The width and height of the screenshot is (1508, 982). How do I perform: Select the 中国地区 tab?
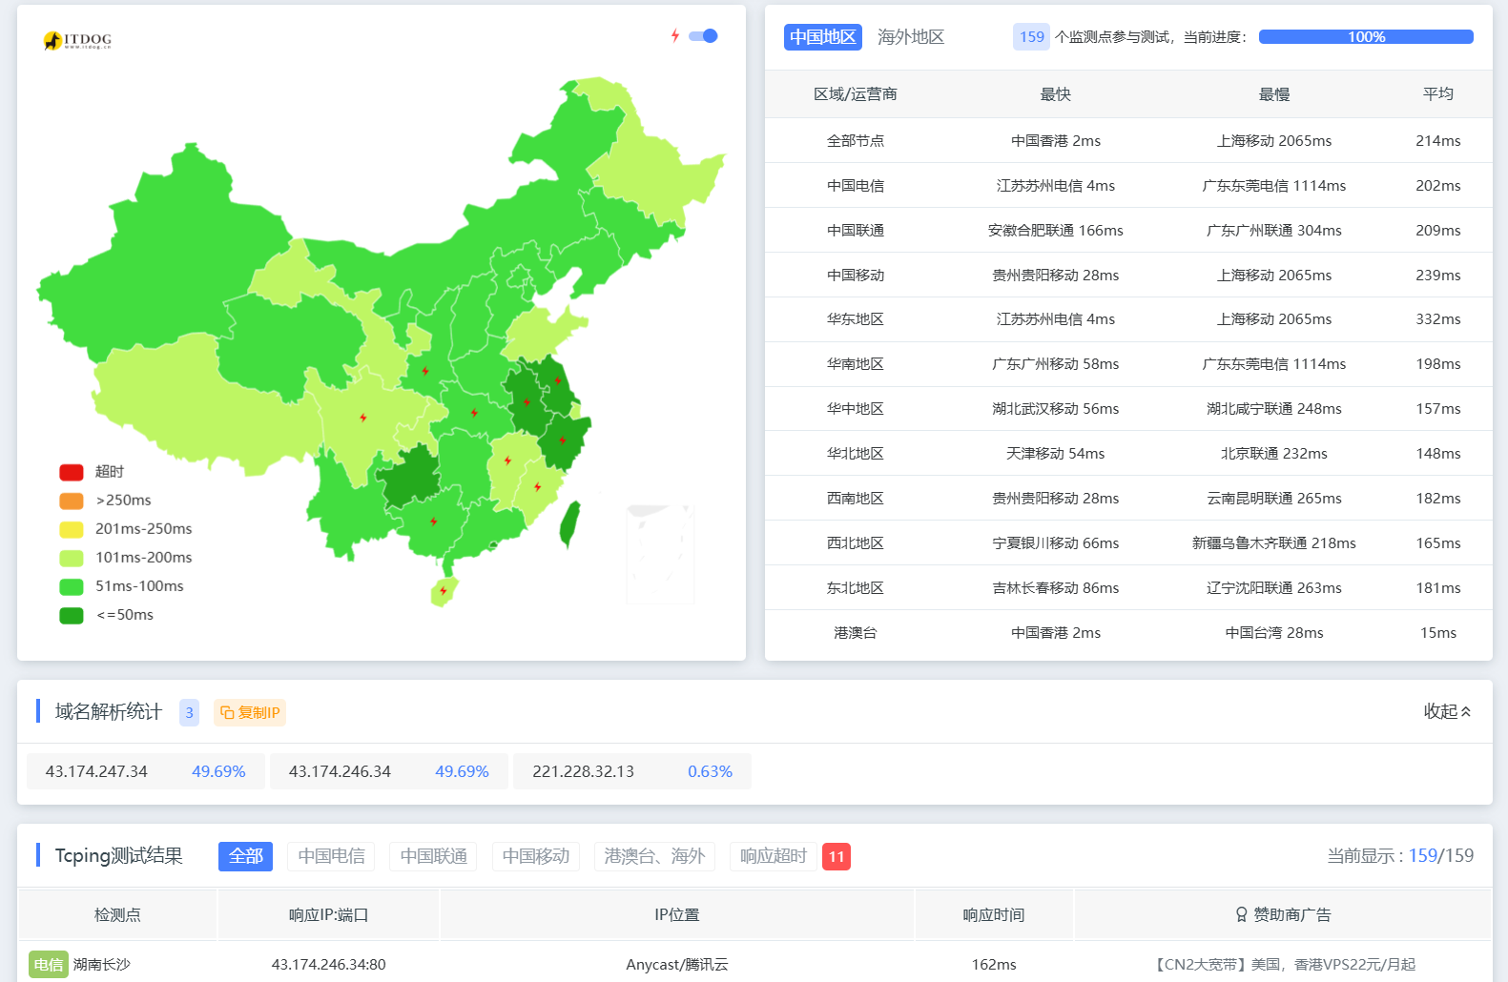(x=822, y=37)
